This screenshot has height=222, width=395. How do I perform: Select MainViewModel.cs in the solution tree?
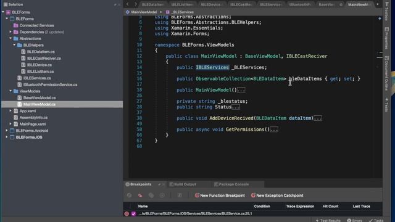(62, 104)
